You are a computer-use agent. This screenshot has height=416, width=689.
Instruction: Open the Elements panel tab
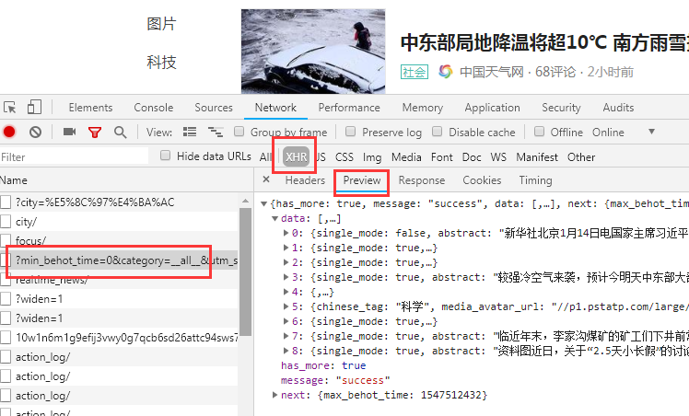point(90,108)
